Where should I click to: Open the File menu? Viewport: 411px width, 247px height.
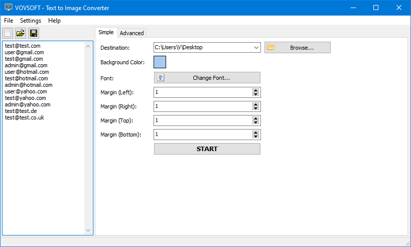[x=9, y=21]
